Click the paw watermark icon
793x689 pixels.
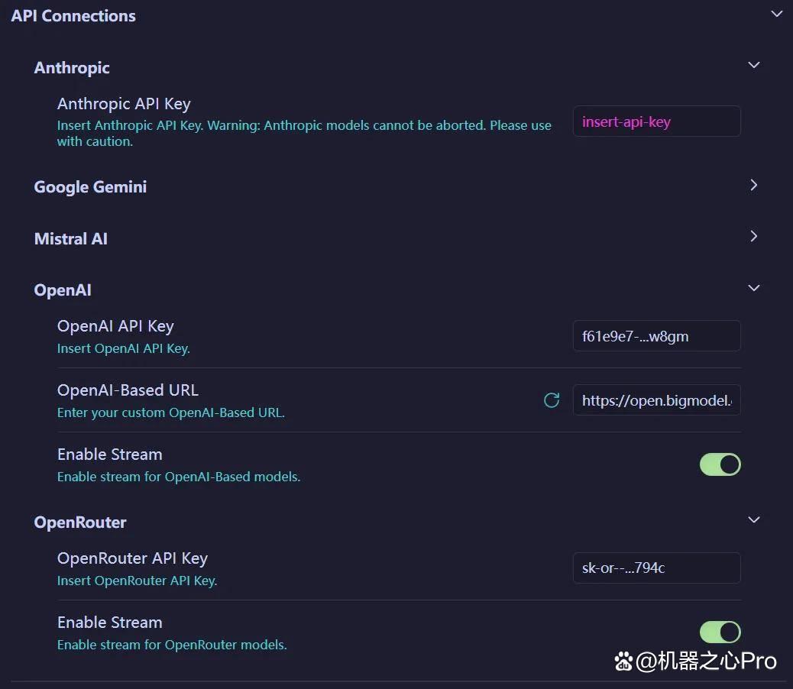(x=623, y=662)
